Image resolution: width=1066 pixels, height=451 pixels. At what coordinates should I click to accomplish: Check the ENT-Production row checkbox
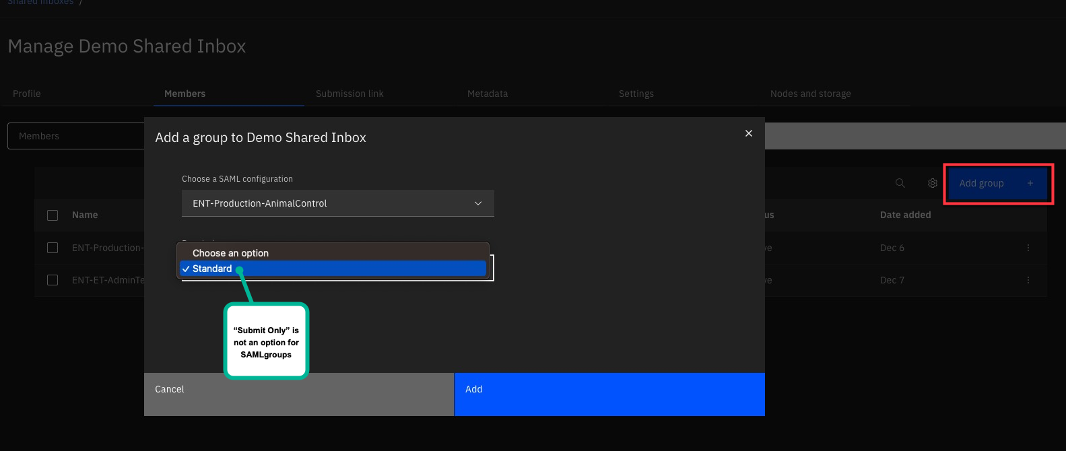tap(53, 248)
